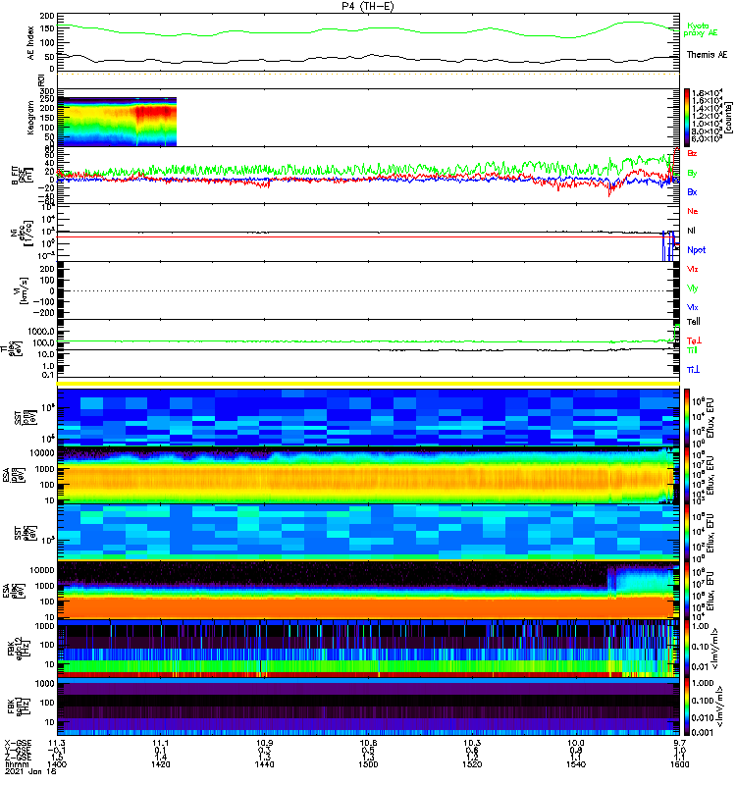Select the ESA electron spectrogram panel
This screenshot has height=785, width=736.
[x=369, y=590]
